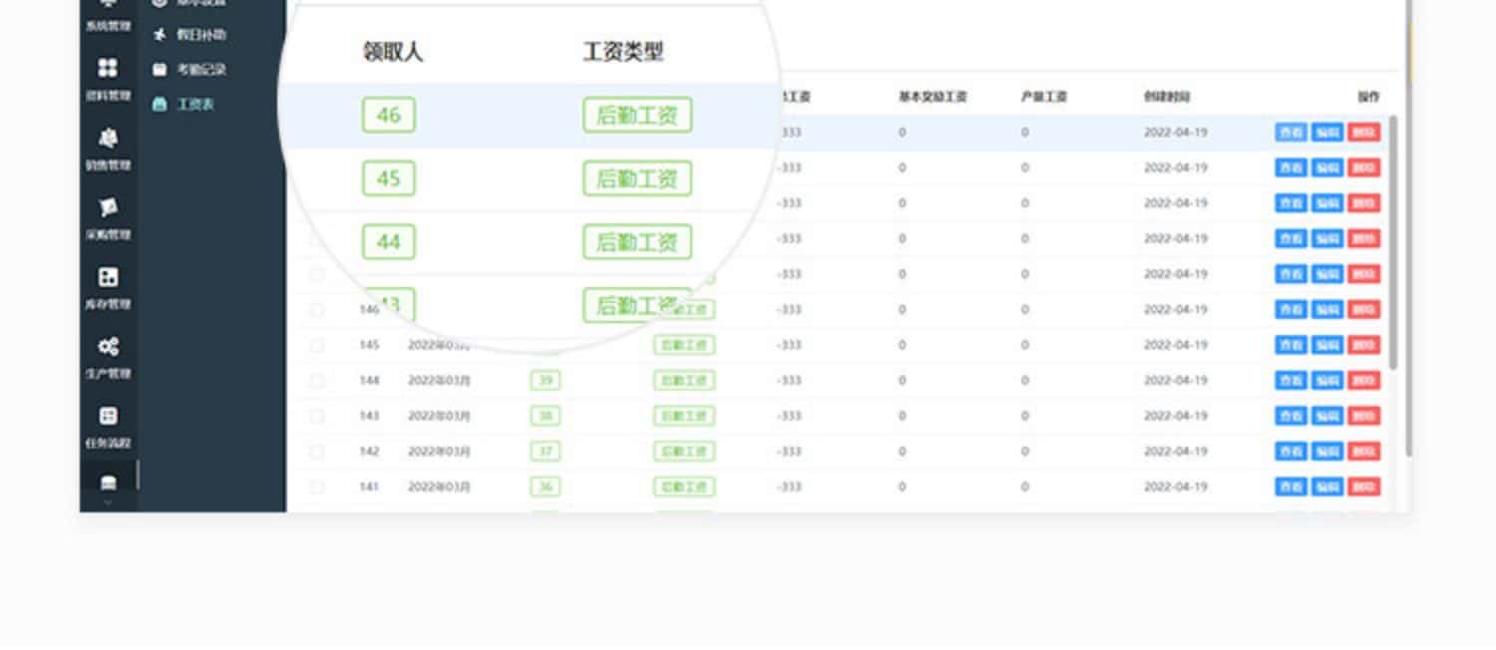Image resolution: width=1496 pixels, height=650 pixels.
Task: Open the 销售管理 sidebar module icon
Action: pos(108,139)
